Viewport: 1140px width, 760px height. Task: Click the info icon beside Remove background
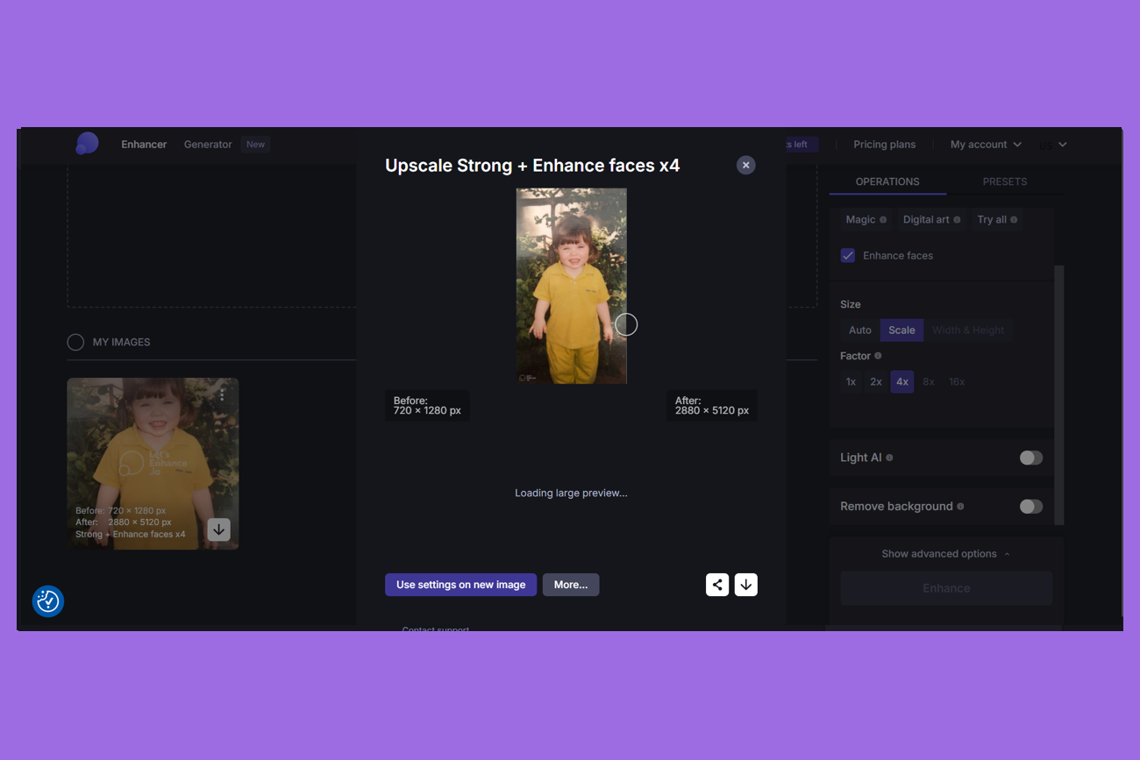click(960, 507)
